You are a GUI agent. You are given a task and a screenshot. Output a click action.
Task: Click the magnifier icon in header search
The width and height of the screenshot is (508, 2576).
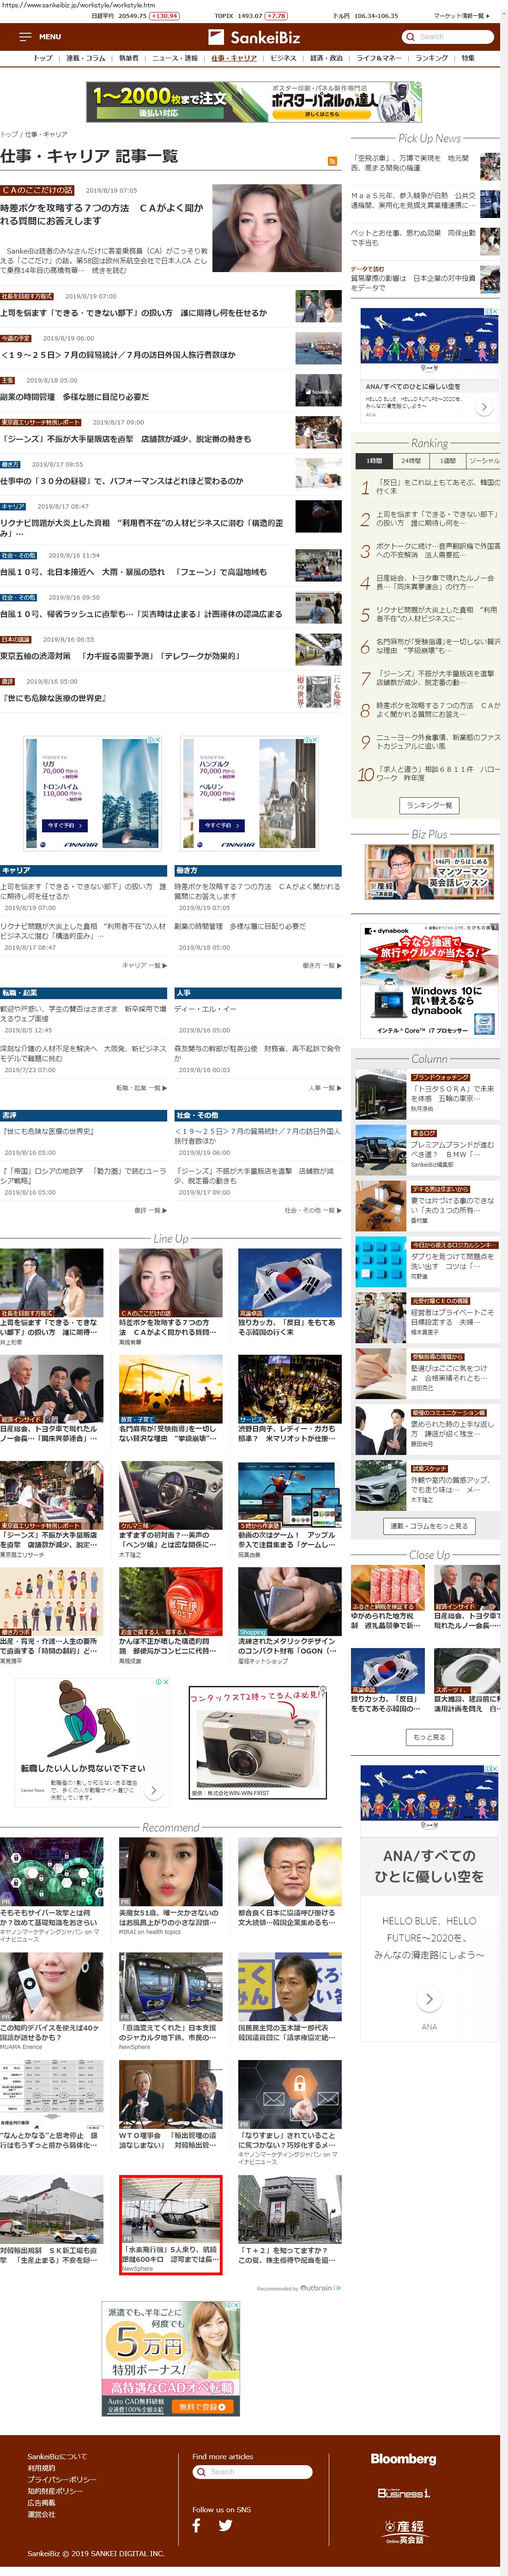point(410,37)
